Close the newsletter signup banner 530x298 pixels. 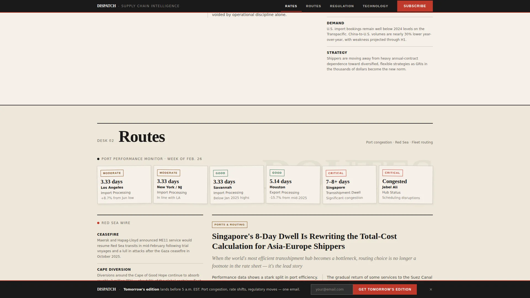point(431,289)
